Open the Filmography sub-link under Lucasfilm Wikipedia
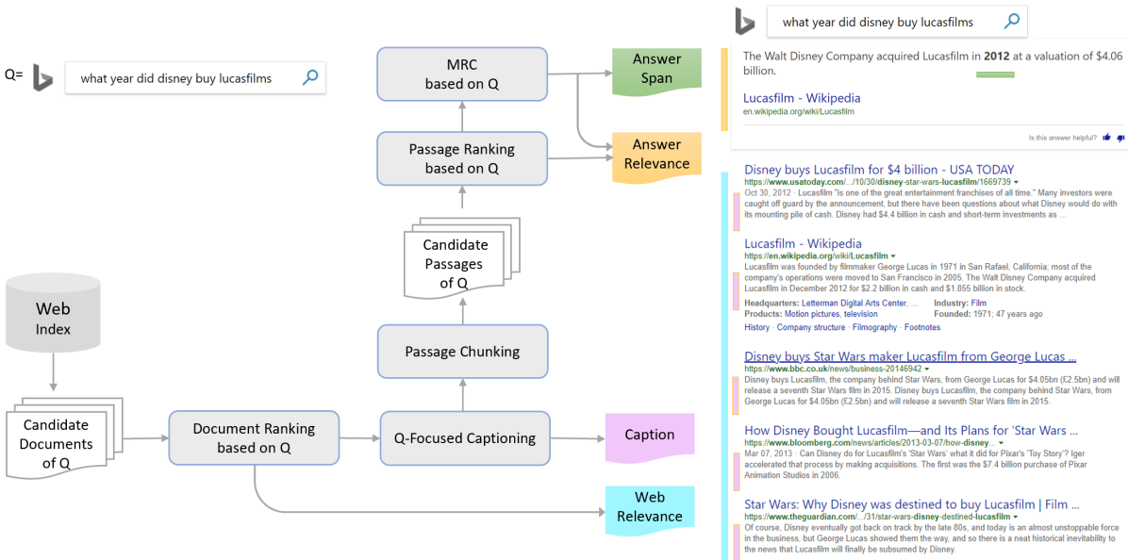Image resolution: width=1128 pixels, height=560 pixels. [x=874, y=327]
